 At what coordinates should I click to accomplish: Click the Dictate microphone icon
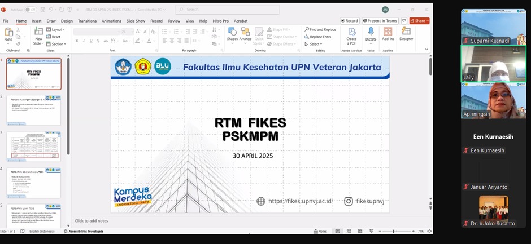point(371,33)
